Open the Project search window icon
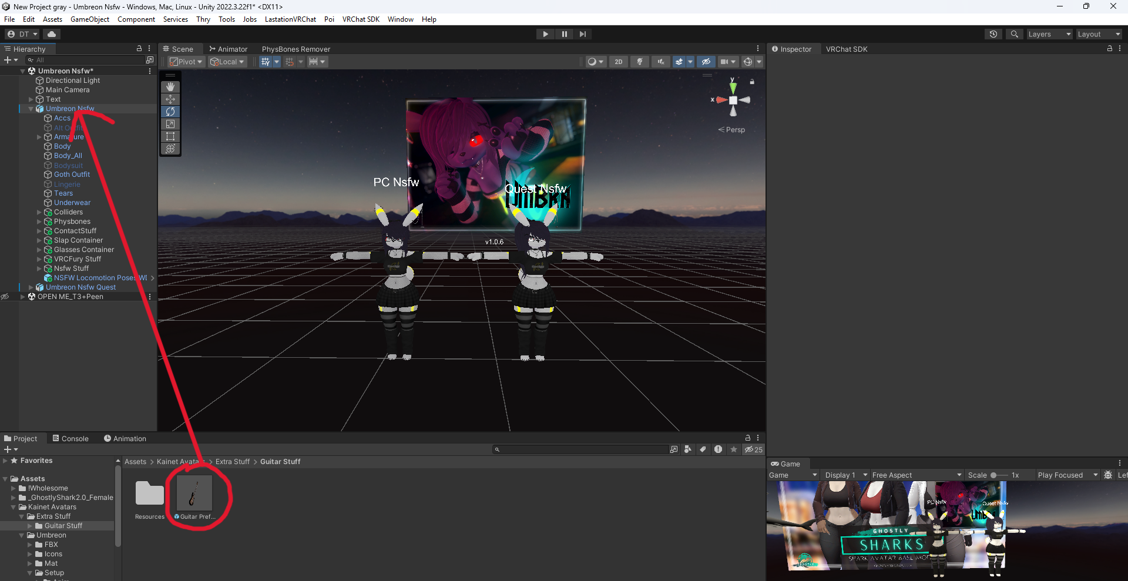 (674, 449)
